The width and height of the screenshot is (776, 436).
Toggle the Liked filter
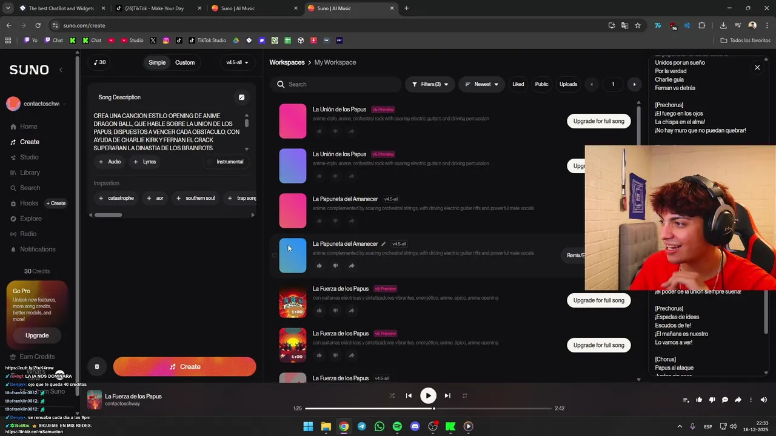[x=518, y=84]
